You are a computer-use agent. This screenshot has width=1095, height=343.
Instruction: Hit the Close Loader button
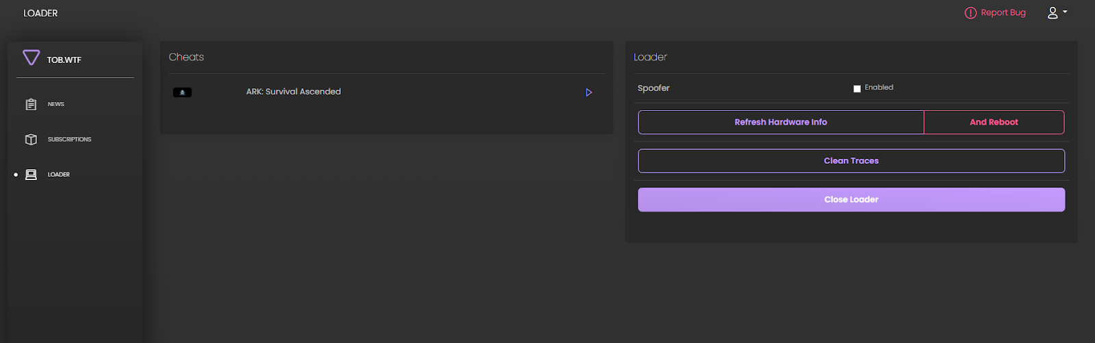[851, 199]
